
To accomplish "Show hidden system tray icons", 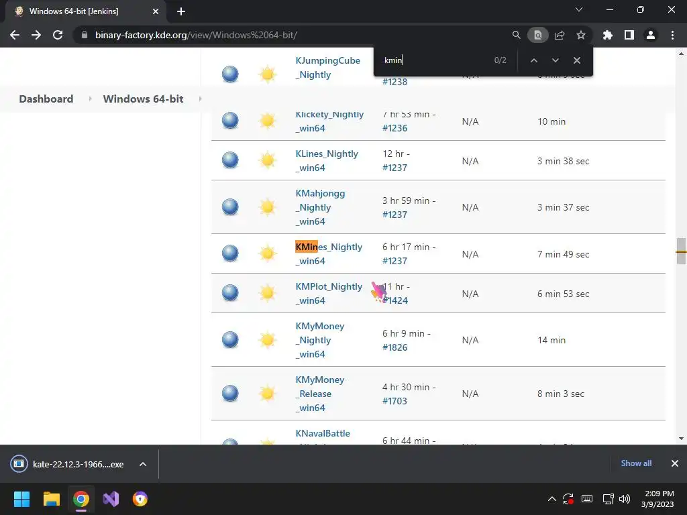I will [x=552, y=499].
